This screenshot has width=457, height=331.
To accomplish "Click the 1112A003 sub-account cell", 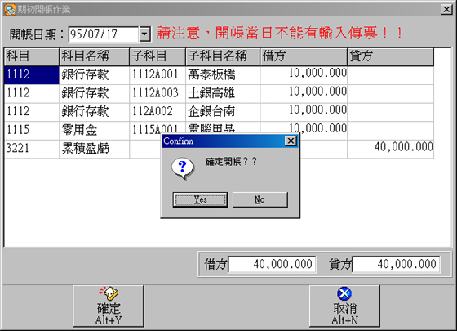I will click(158, 93).
